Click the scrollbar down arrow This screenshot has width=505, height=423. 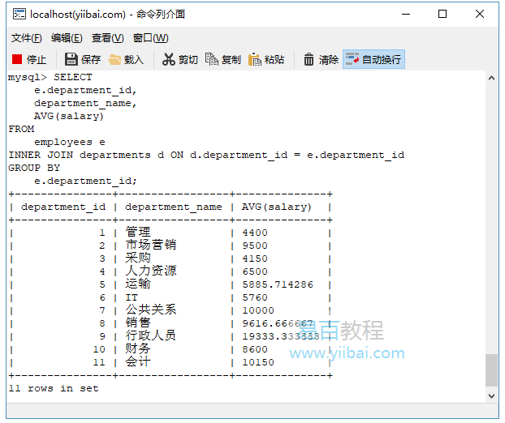[491, 395]
